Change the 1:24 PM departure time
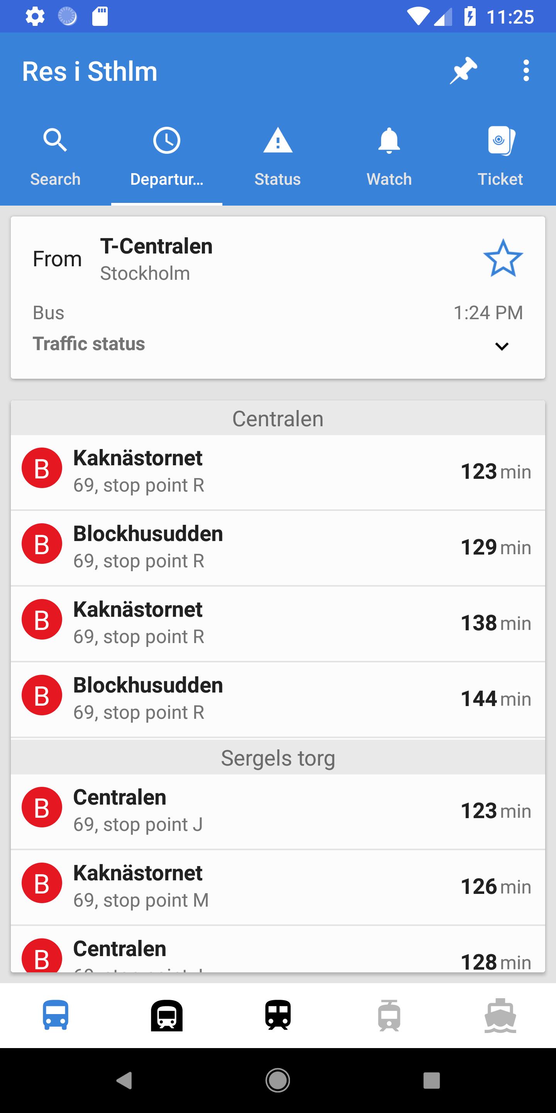Image resolution: width=556 pixels, height=1113 pixels. point(488,312)
